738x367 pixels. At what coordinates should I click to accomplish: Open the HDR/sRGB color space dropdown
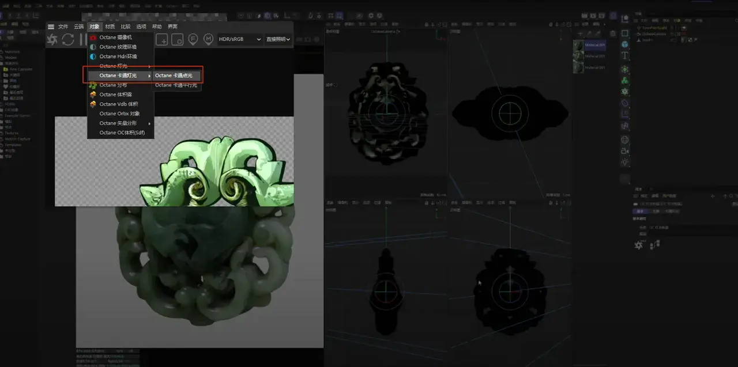(x=239, y=39)
